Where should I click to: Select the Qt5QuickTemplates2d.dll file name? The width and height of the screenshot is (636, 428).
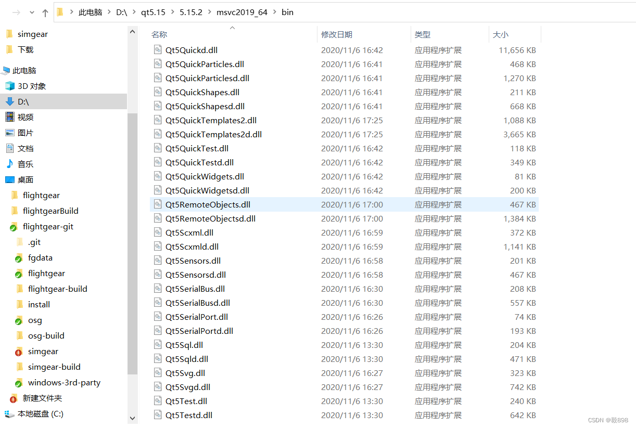tap(213, 134)
